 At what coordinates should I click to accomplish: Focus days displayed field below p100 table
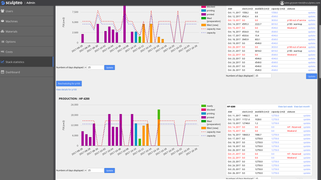click(x=263, y=76)
